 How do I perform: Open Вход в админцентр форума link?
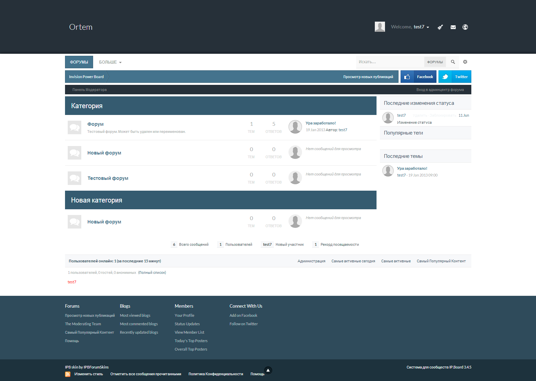440,90
